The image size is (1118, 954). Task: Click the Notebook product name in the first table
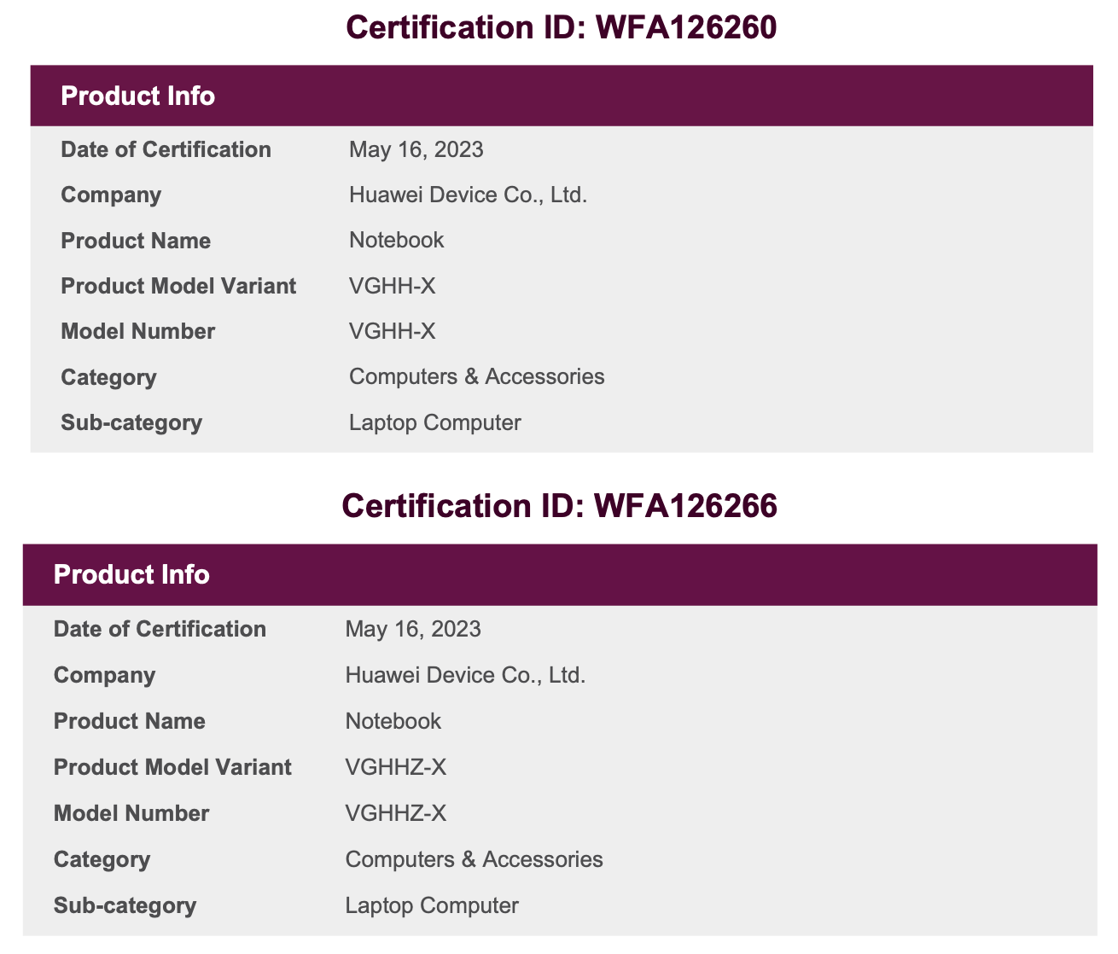tap(396, 240)
